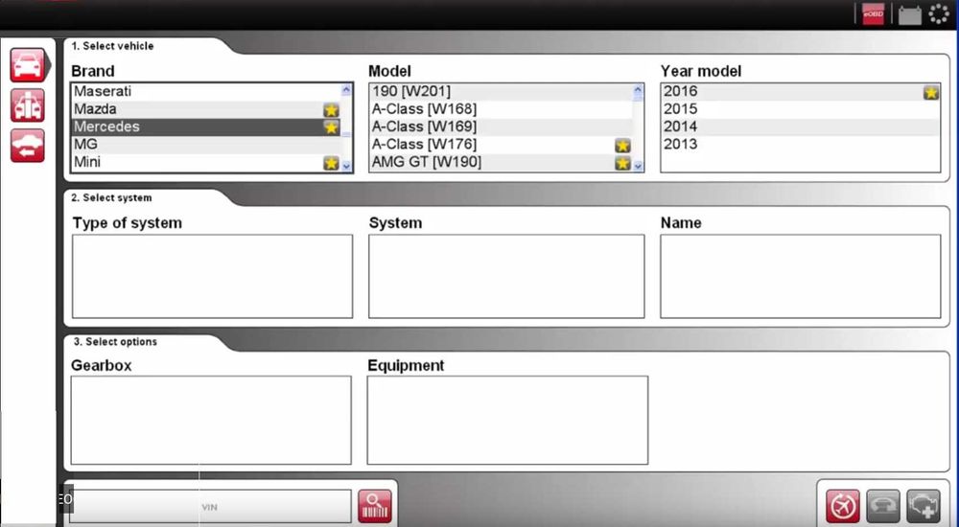Select model A-Class [W168]

[501, 109]
